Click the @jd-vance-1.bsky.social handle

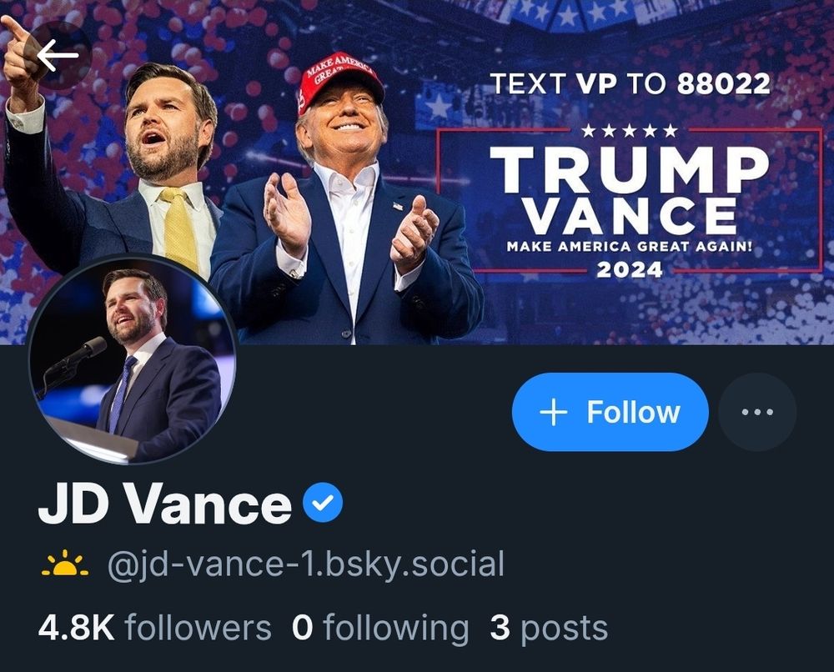(x=305, y=564)
